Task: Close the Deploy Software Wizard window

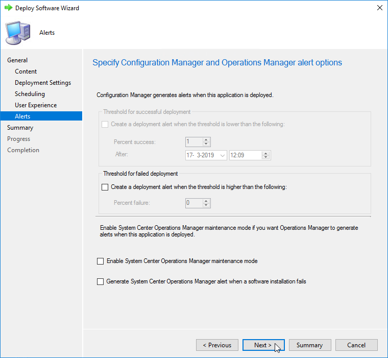Action: 379,8
